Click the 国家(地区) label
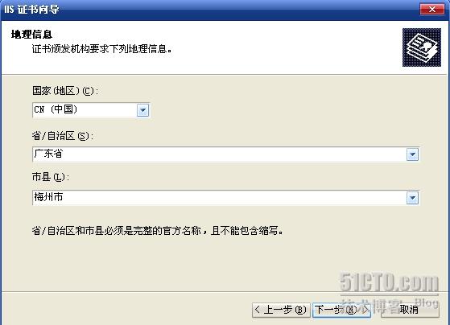 click(x=65, y=91)
